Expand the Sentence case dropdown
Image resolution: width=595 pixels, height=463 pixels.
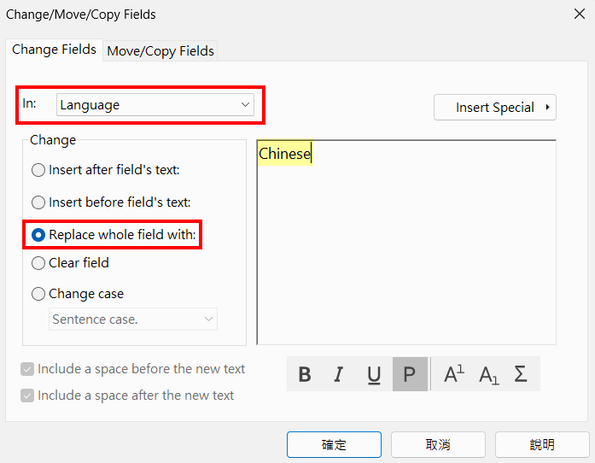coord(133,319)
